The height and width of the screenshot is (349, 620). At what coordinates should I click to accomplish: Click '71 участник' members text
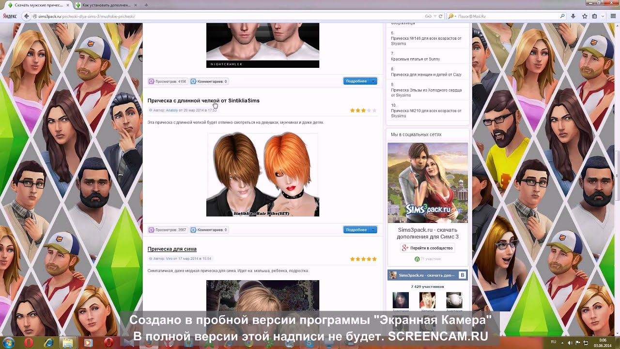click(430, 259)
